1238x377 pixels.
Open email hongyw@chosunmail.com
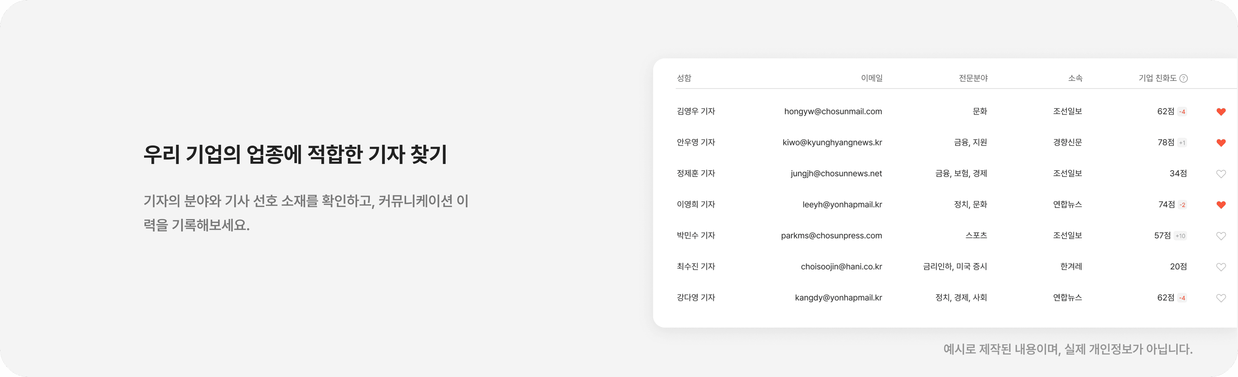833,112
